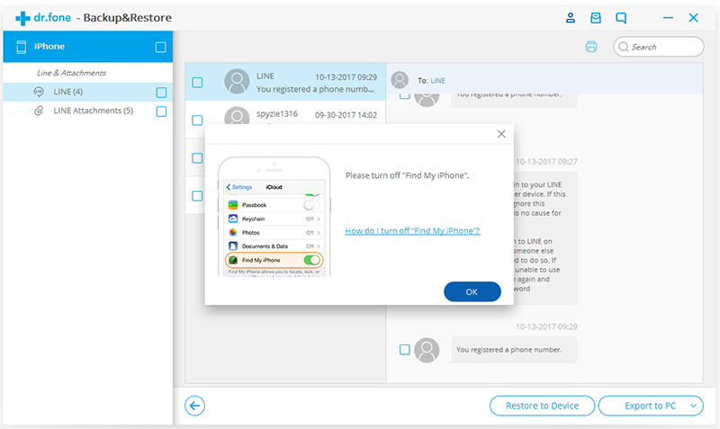This screenshot has height=429, width=720.
Task: Tick checkbox of bottom 'You registered a phone number' message
Action: (404, 350)
